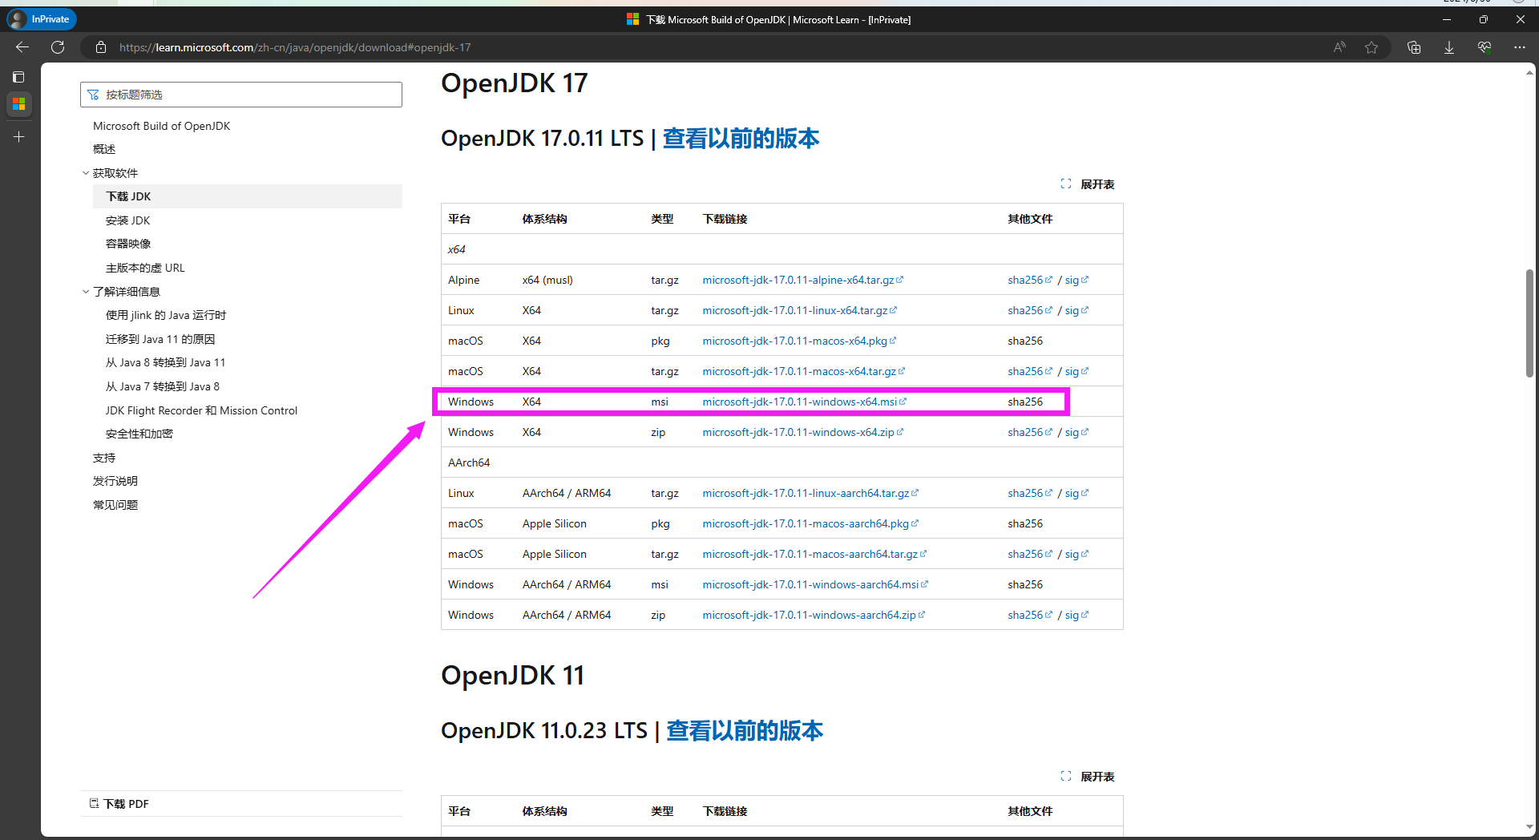
Task: Select the Microsoft Learn tab favicon in sidebar
Action: coord(18,105)
